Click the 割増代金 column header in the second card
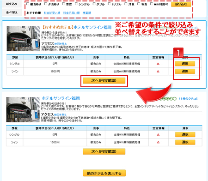Viewport: 208px width, 181px height. pos(55,128)
